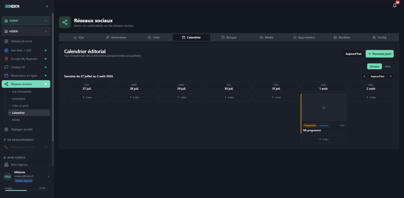Open the NR programmé post thumbnail
This screenshot has width=404, height=198.
324,108
